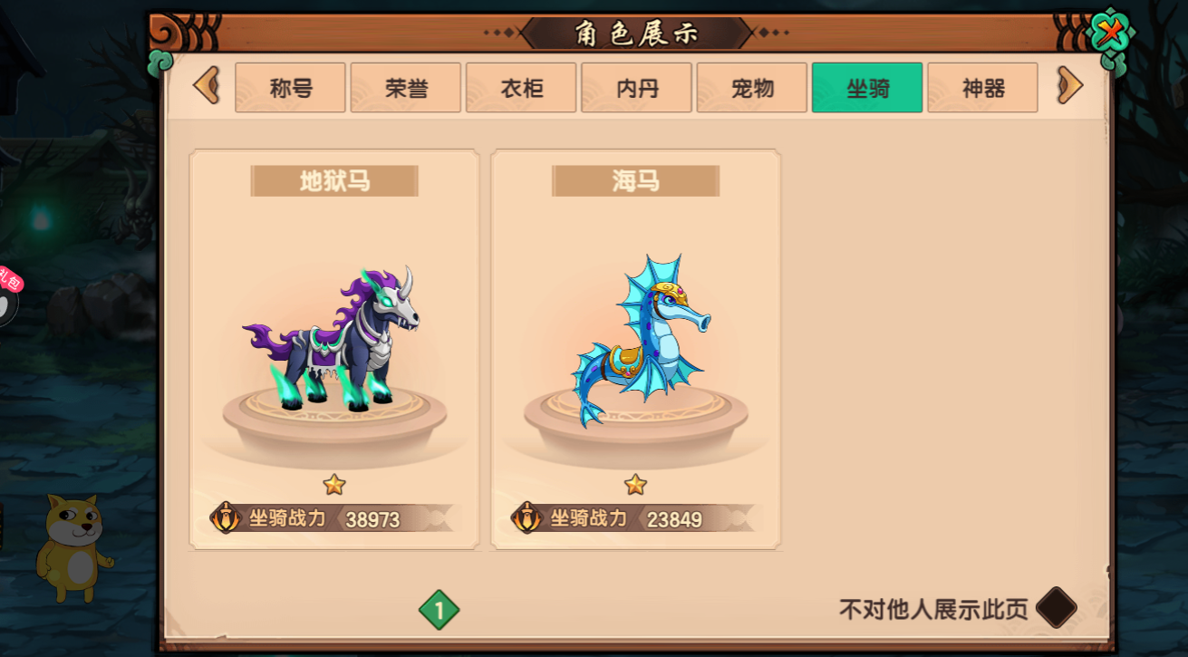Show more tabs with right arrow
1188x657 pixels.
tap(1069, 86)
